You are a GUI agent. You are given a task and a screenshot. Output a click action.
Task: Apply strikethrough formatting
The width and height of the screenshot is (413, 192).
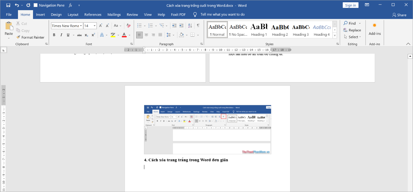[x=79, y=35]
